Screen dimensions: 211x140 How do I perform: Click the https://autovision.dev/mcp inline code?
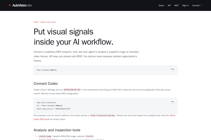103,115
